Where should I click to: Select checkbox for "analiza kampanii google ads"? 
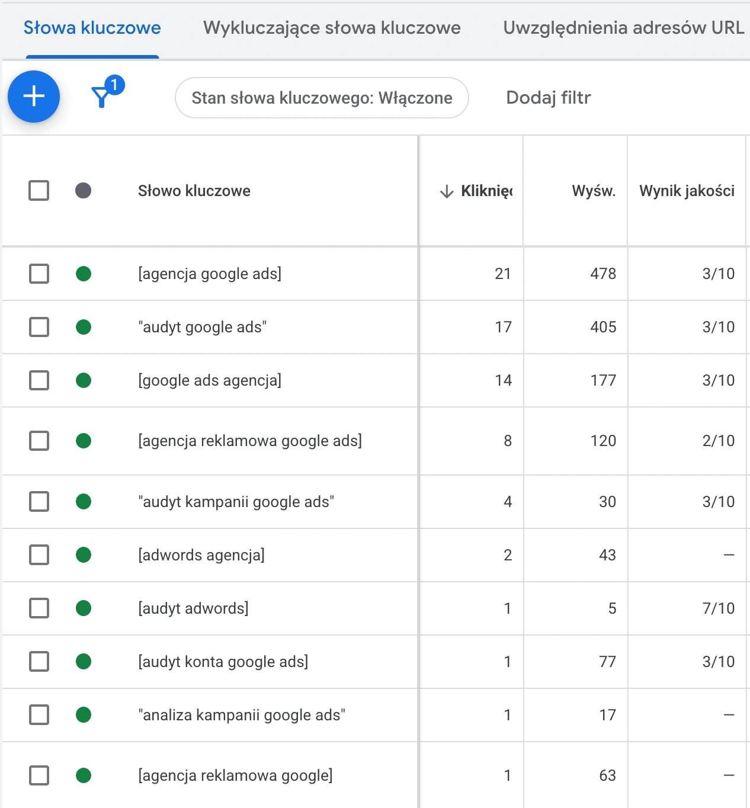(39, 715)
